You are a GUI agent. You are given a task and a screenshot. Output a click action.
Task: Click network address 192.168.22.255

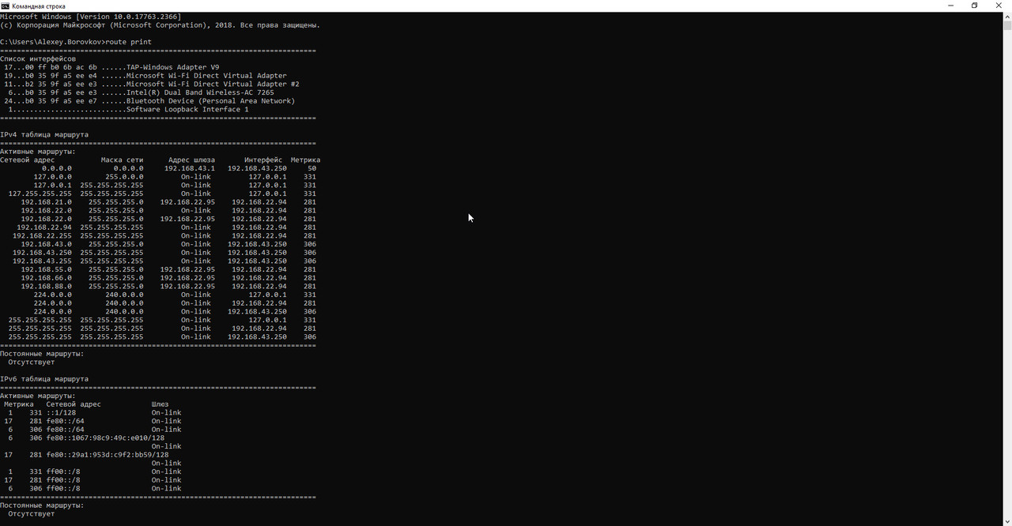[x=42, y=235]
